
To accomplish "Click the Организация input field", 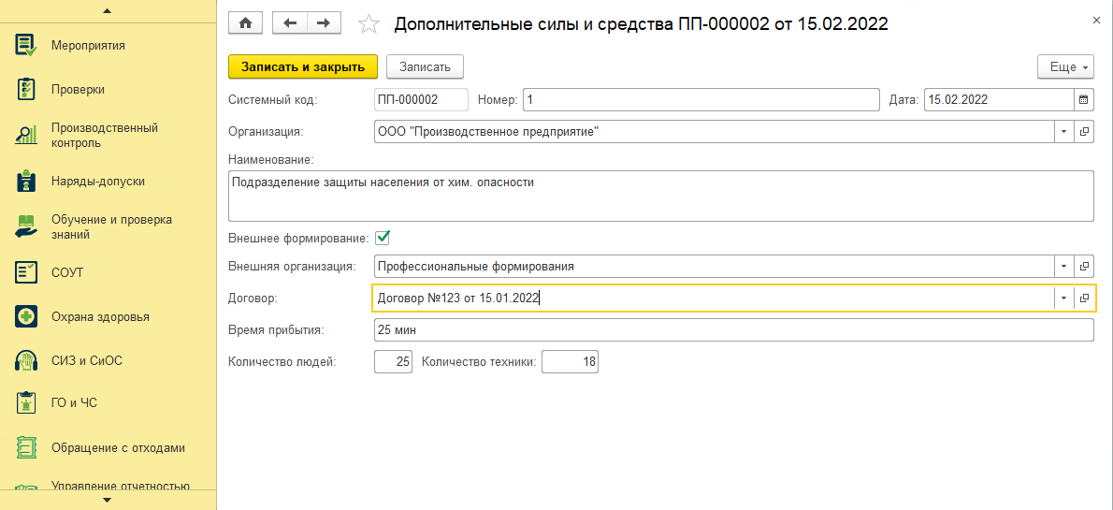I will [x=714, y=131].
